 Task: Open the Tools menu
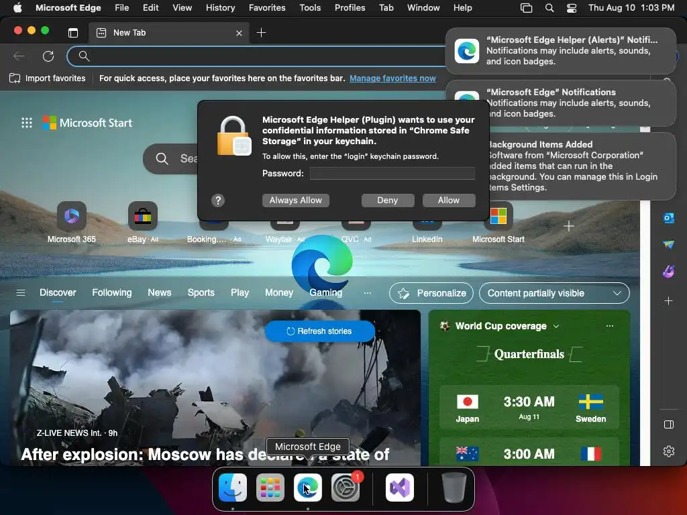[x=310, y=8]
